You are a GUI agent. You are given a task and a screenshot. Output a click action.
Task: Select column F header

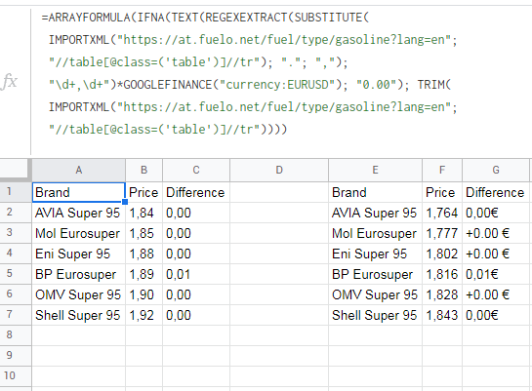pyautogui.click(x=442, y=170)
